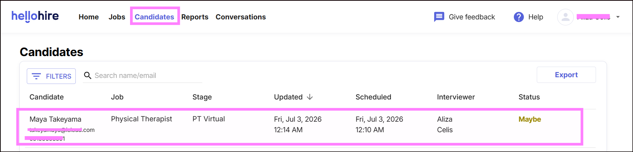Toggle sort arrow beside Updated
This screenshot has height=152, width=633.
[310, 97]
